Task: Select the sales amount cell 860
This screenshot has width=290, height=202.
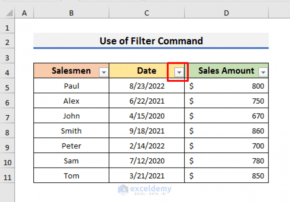Action: 226,131
